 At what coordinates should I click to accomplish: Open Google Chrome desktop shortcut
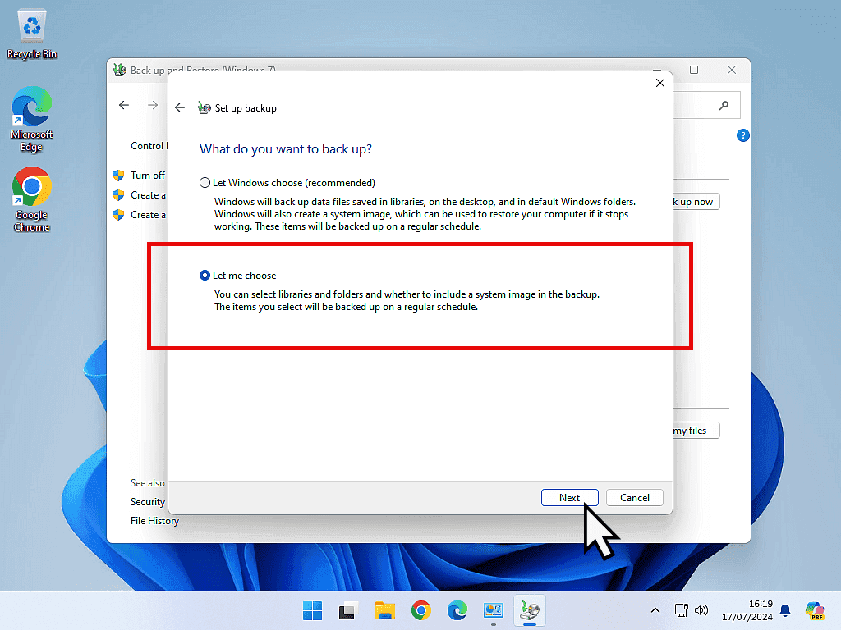click(x=32, y=199)
